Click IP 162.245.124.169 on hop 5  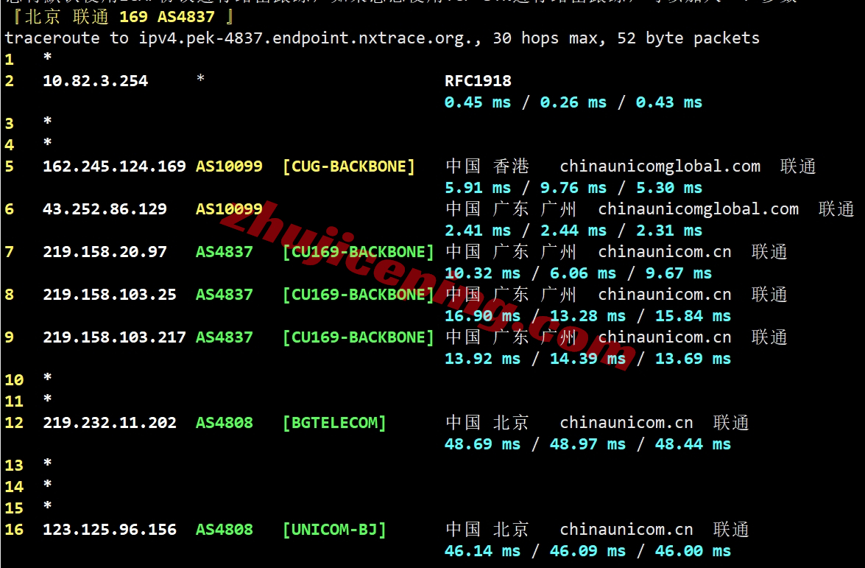click(x=114, y=166)
